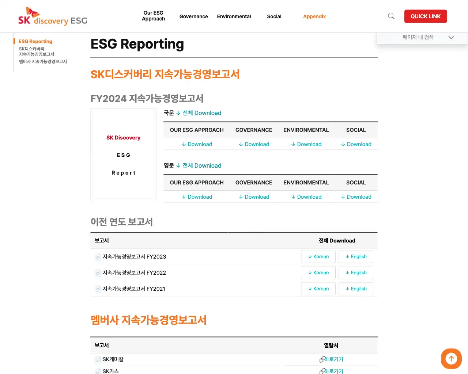Click the SK Discovery ESG Report cover thumbnail

123,155
